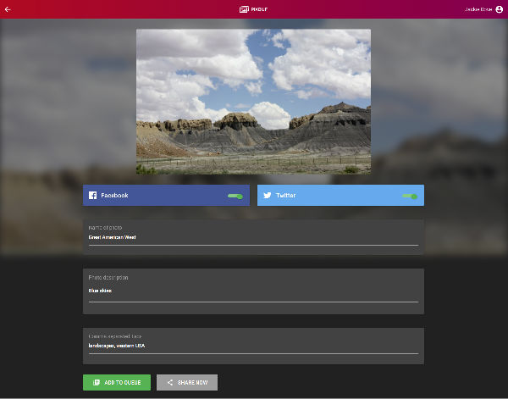Open the user account avatar icon
Viewport: 508px width, 399px height.
point(499,9)
